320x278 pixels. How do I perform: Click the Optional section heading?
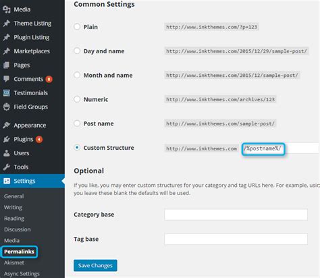pos(88,171)
